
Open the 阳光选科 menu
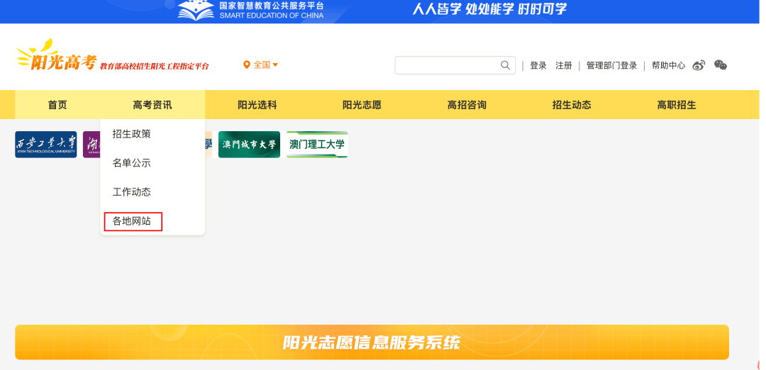(x=257, y=105)
